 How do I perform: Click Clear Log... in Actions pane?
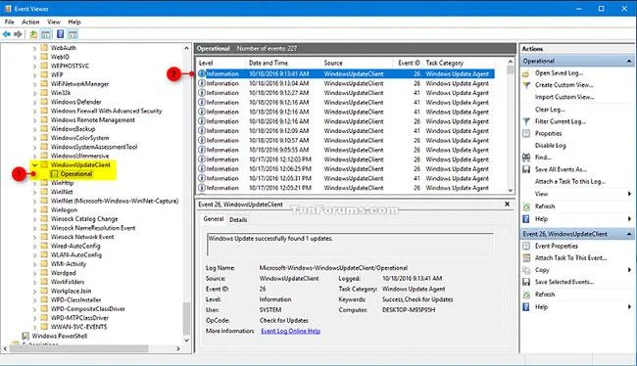[550, 110]
